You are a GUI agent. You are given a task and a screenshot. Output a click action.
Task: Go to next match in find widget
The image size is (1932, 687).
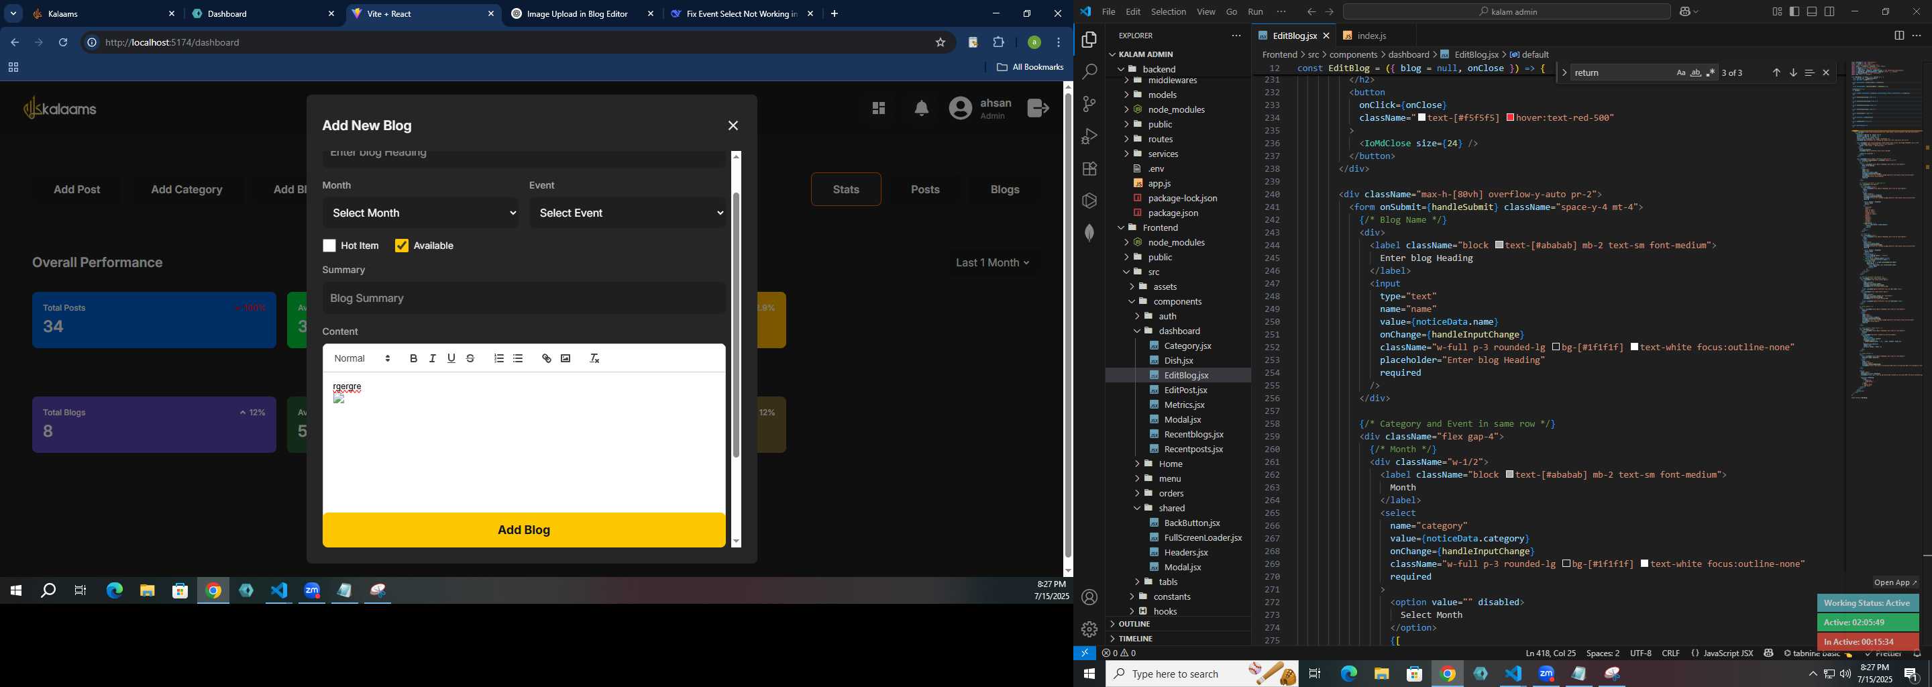tap(1793, 72)
